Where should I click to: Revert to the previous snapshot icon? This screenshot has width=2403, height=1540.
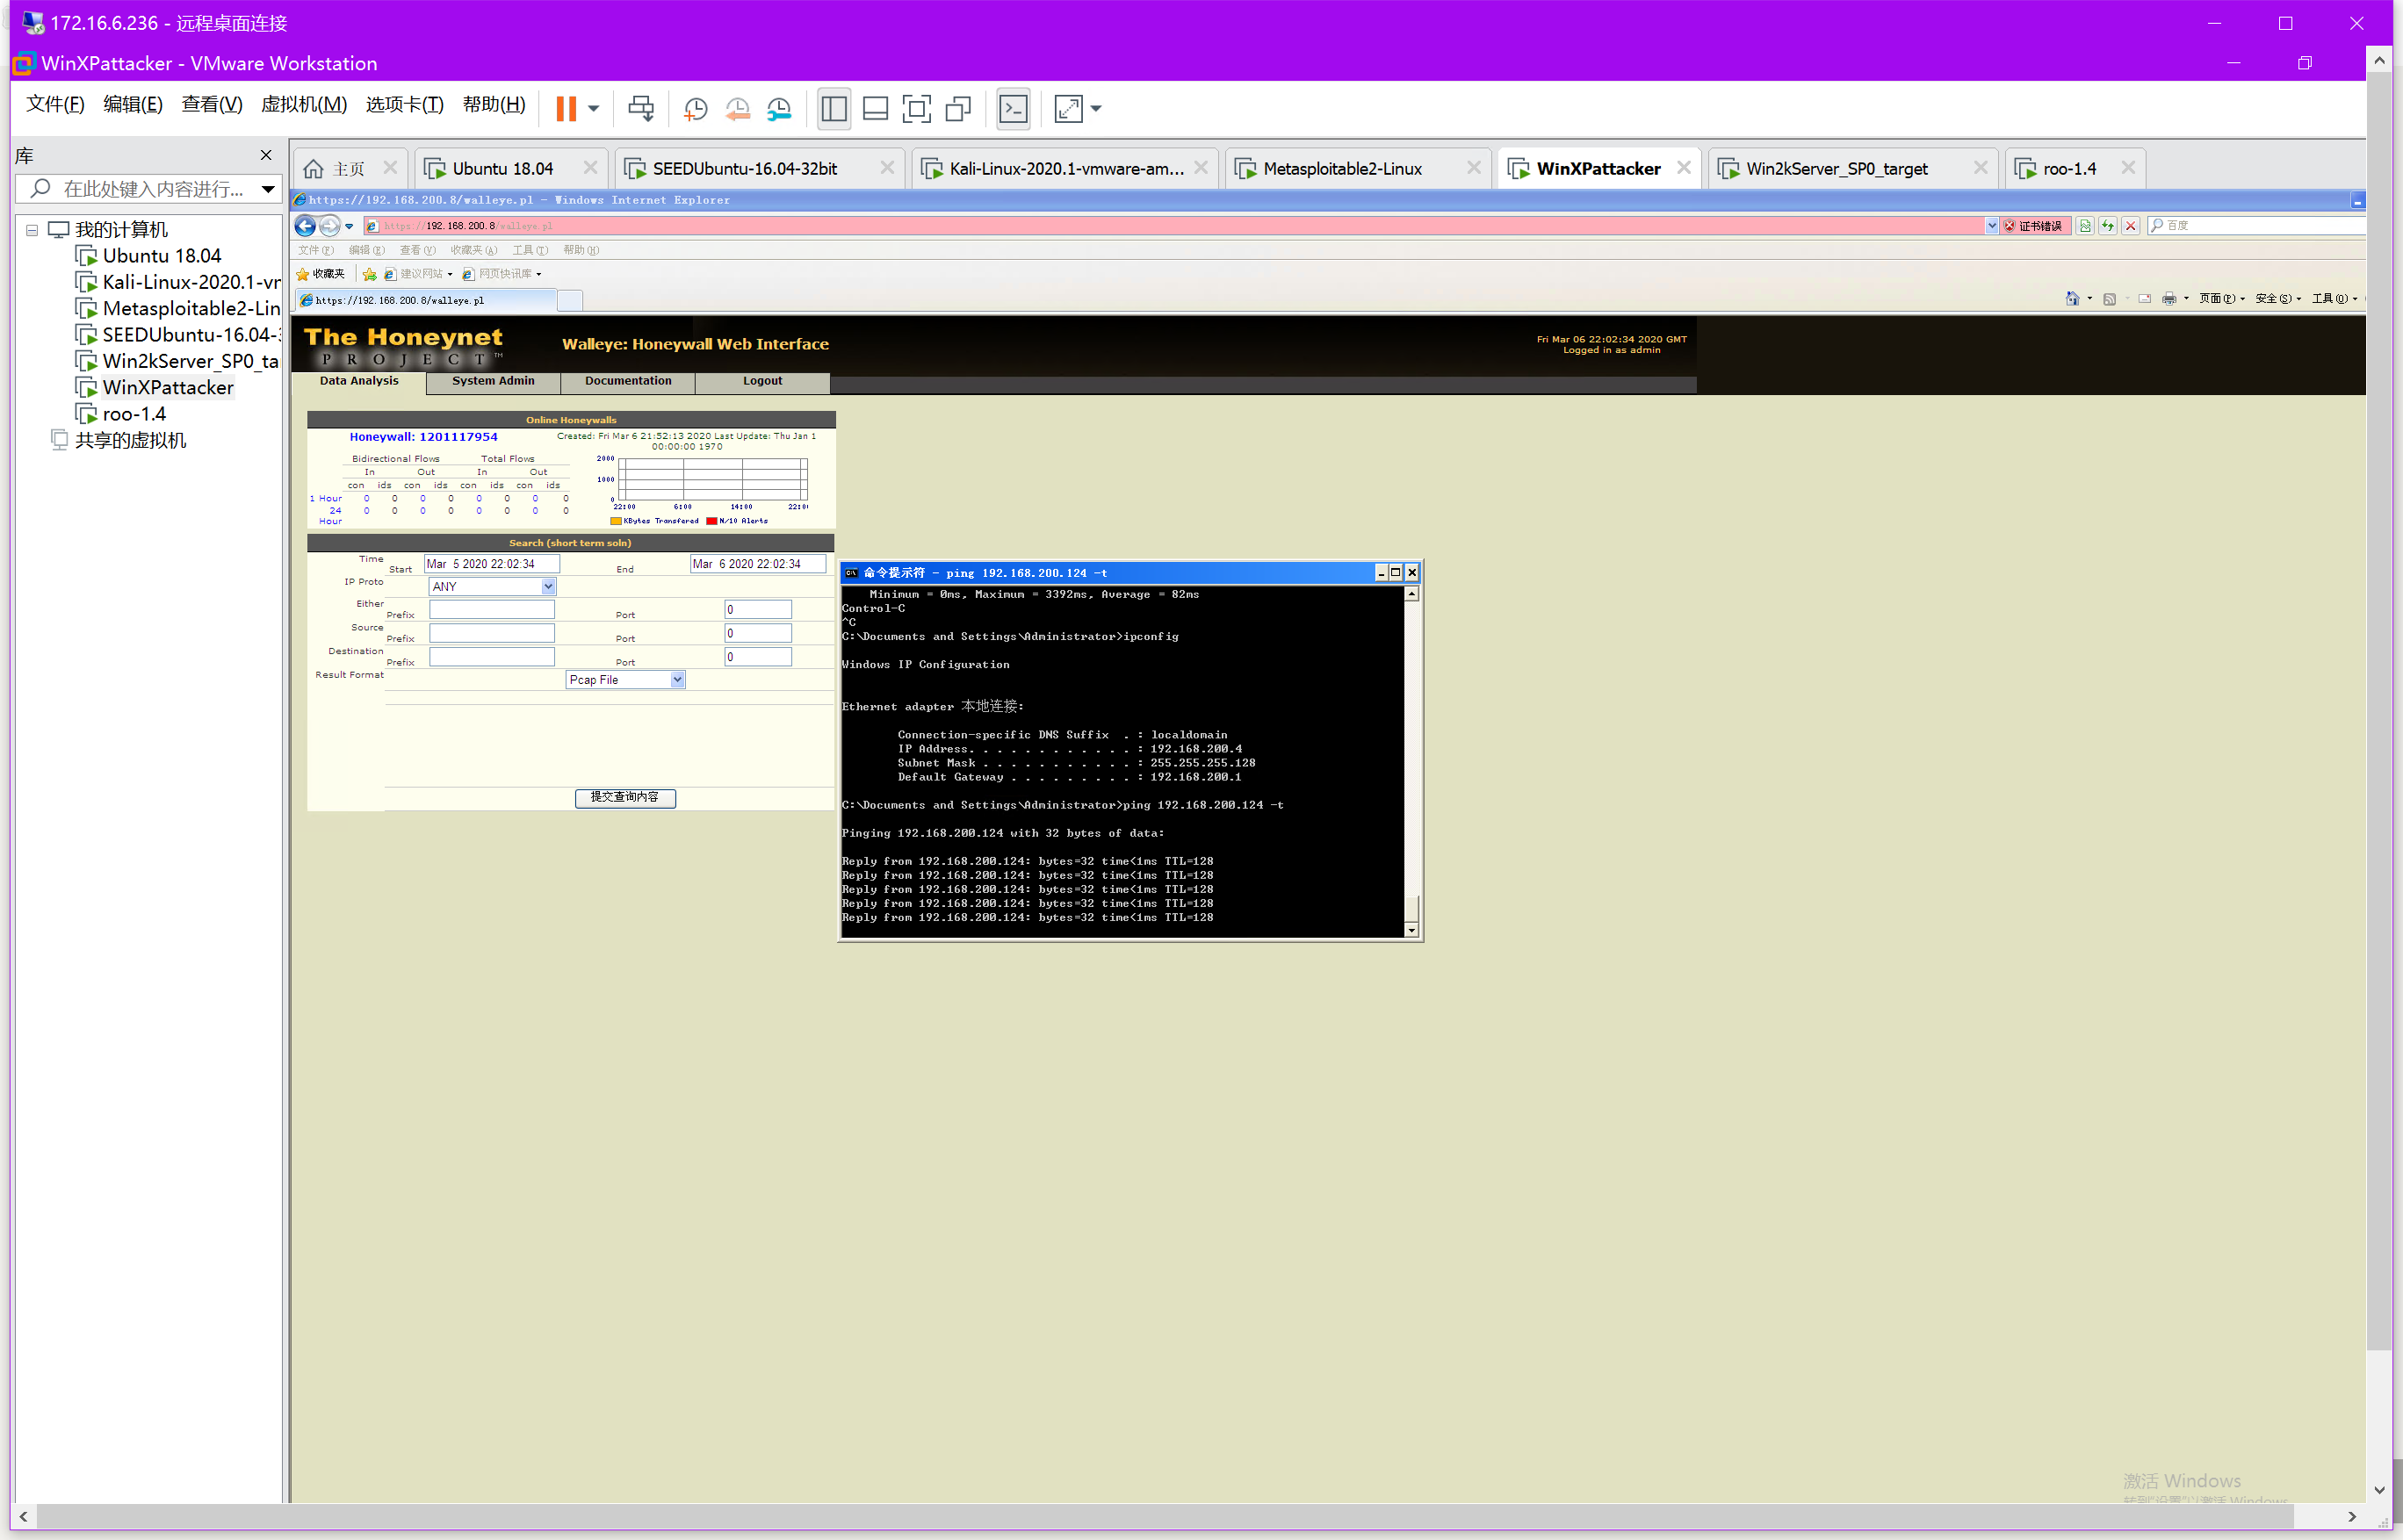tap(737, 108)
